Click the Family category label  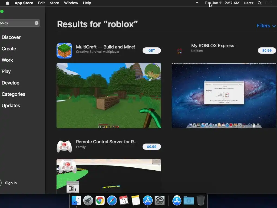(81, 147)
